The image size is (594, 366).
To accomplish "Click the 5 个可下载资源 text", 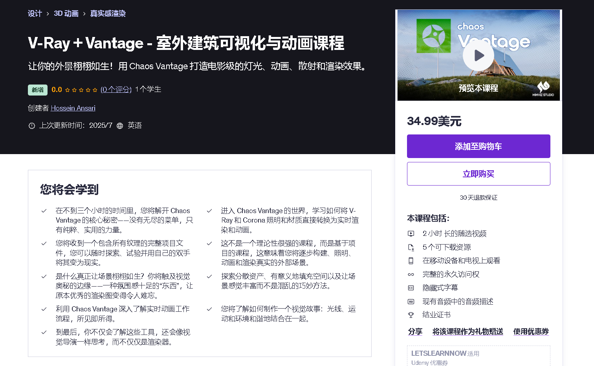I will pos(447,247).
